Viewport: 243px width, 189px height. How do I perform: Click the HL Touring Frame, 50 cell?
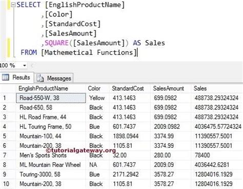[51, 127]
